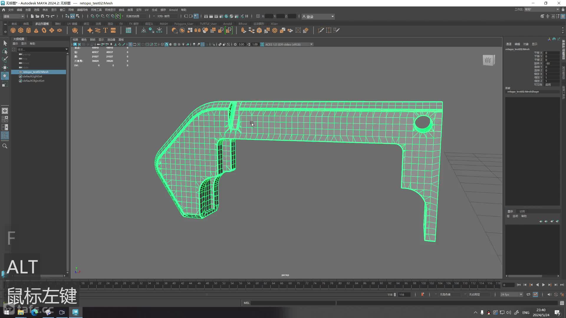Click the view cube front face
This screenshot has width=566, height=318.
tap(488, 60)
